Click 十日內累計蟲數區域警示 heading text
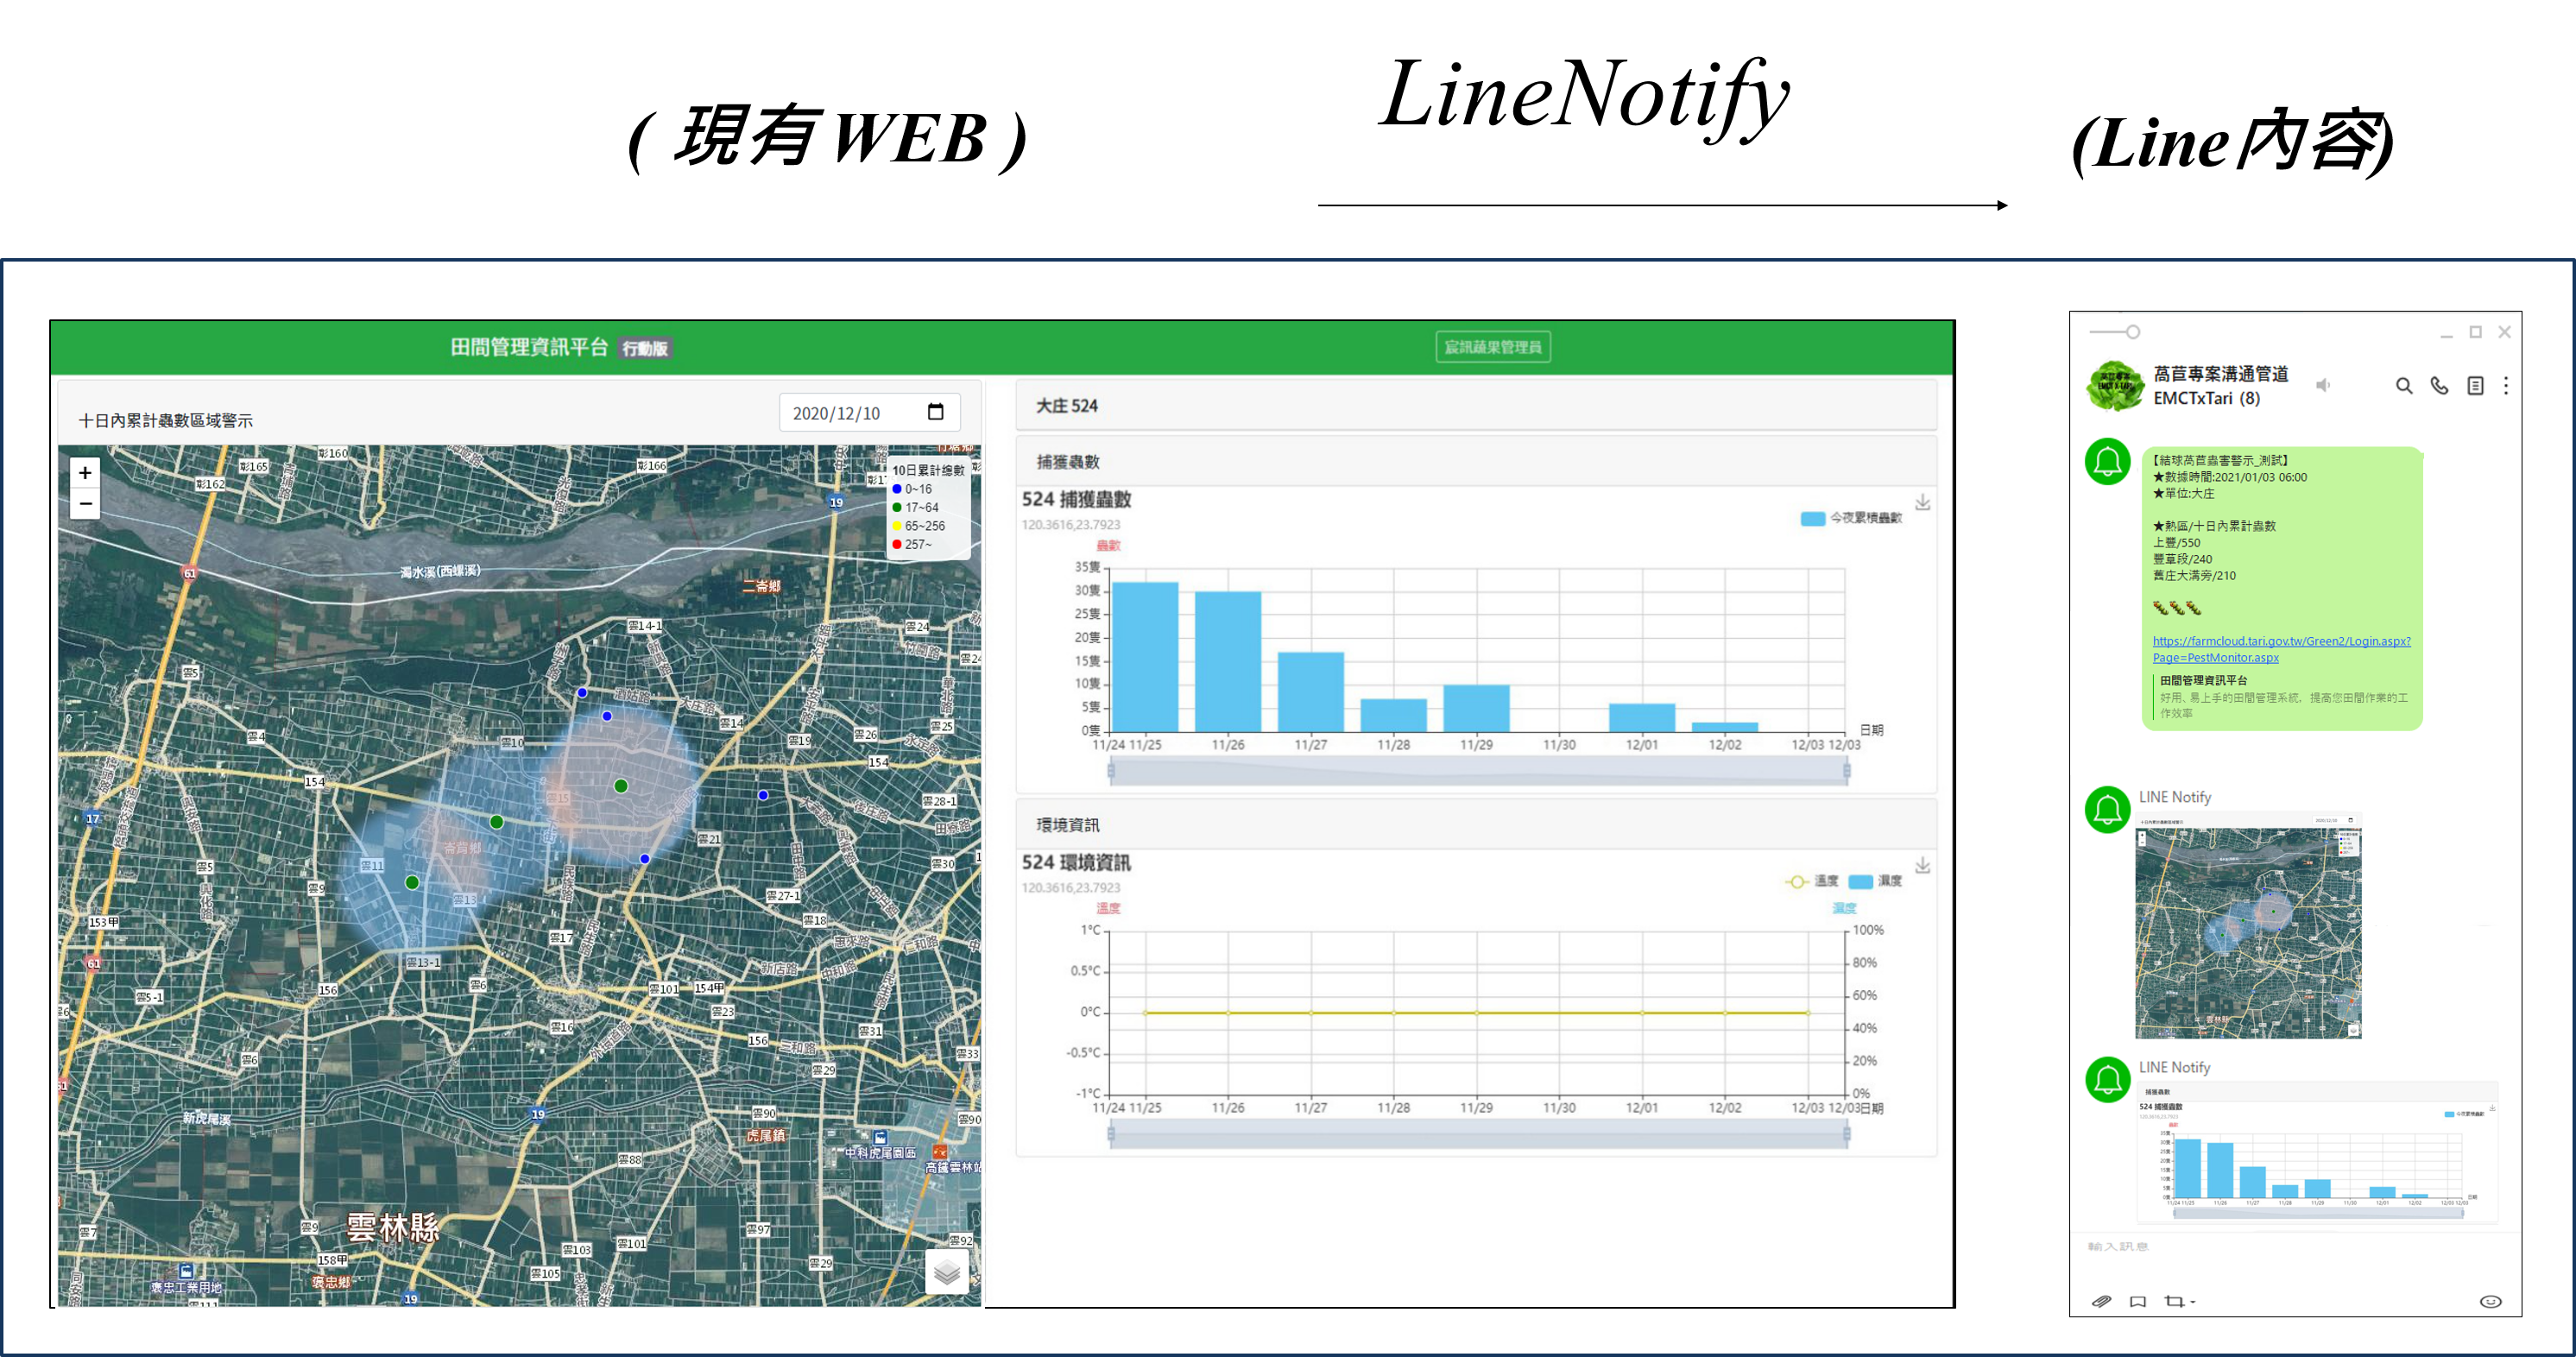The width and height of the screenshot is (2576, 1357). coord(166,420)
